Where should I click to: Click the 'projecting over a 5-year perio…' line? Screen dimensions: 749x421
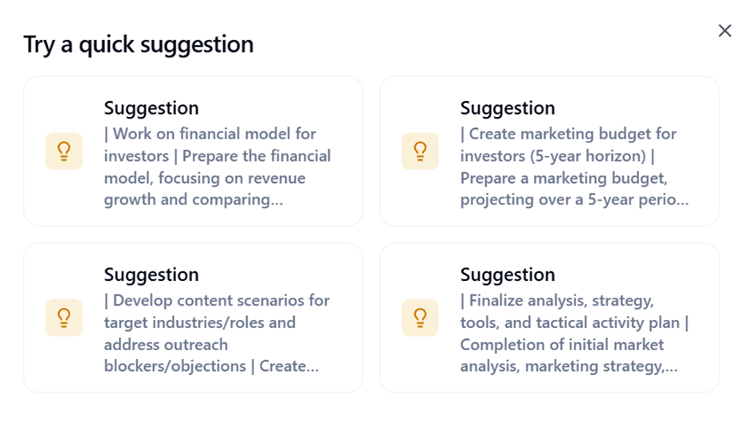pos(574,200)
